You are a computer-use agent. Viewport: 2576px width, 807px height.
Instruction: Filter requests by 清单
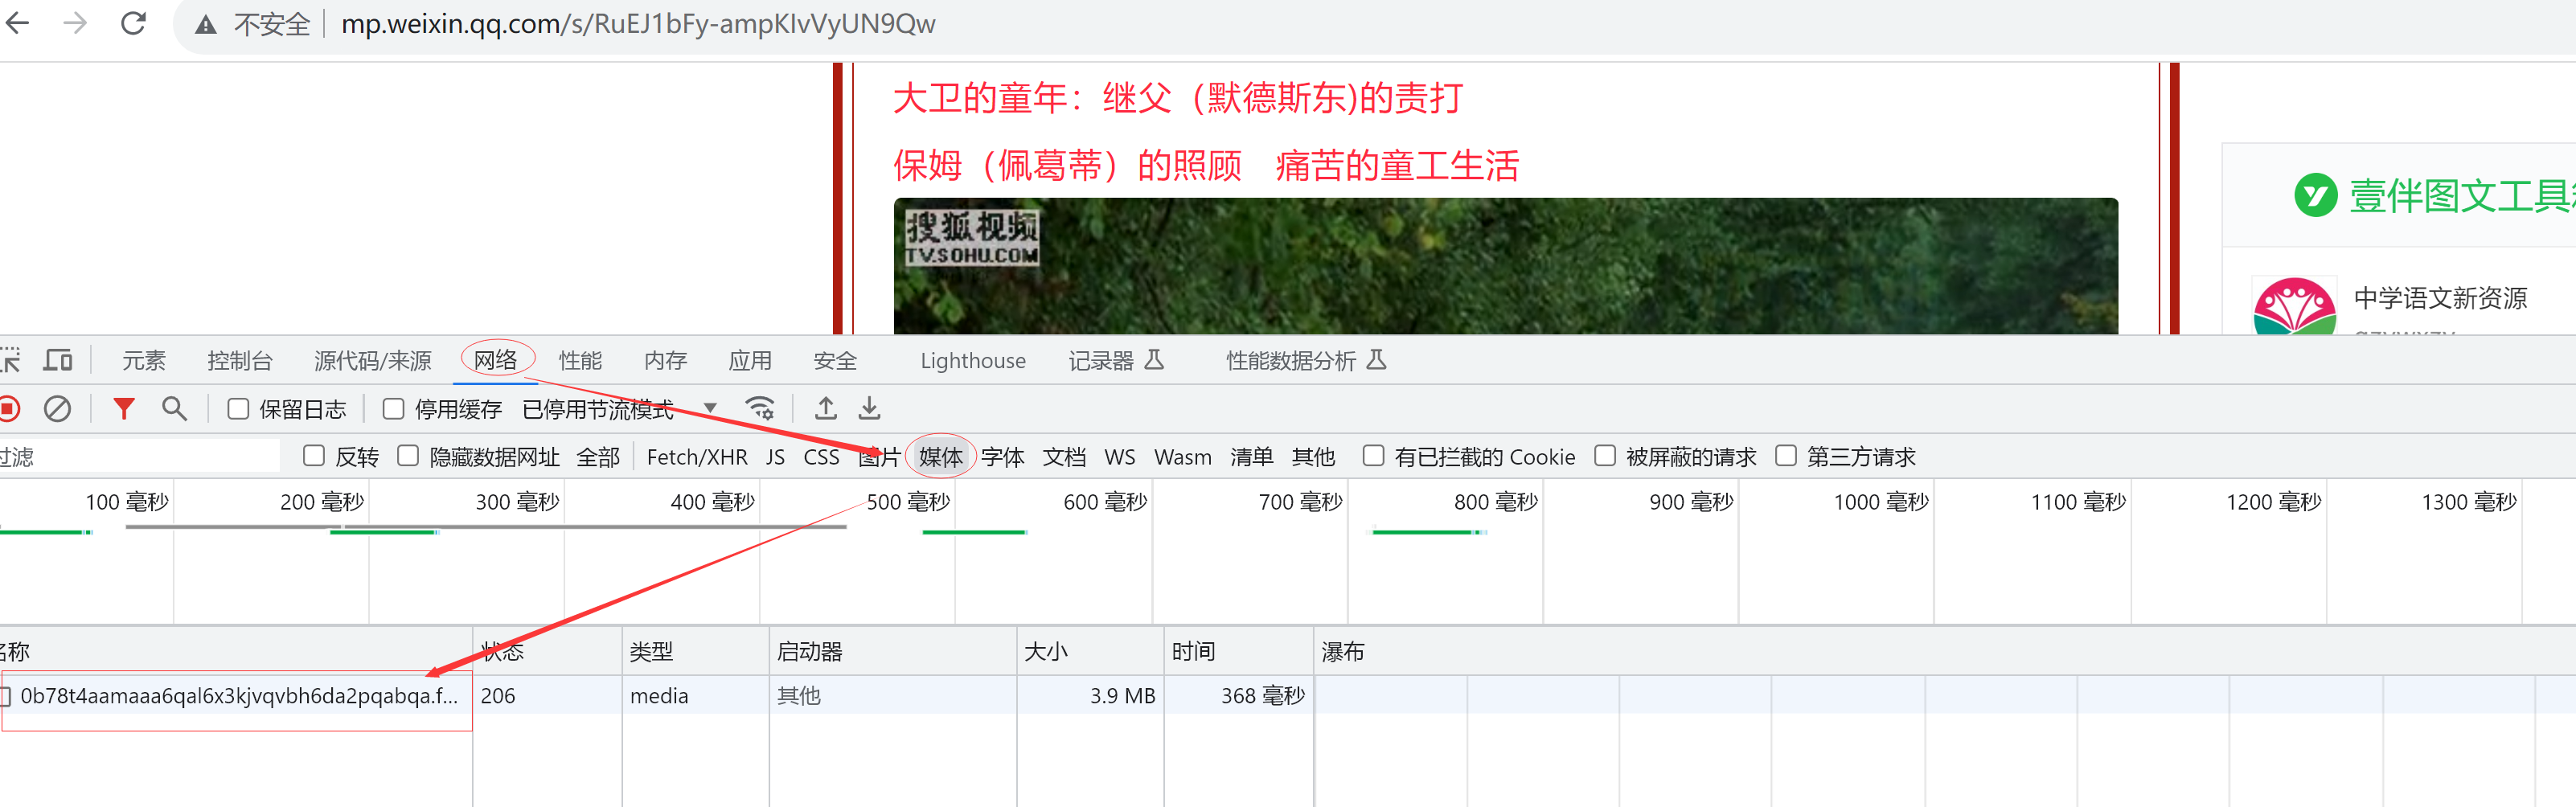point(1252,457)
